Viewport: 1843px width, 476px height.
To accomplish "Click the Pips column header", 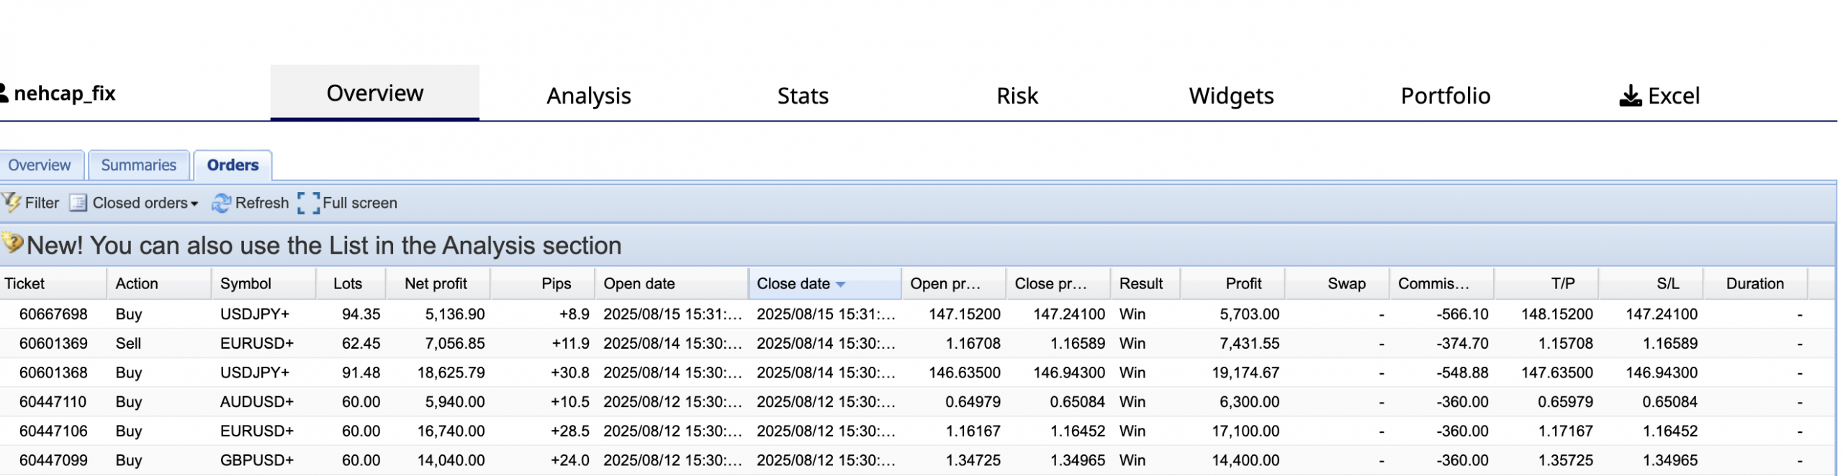I will pos(556,284).
